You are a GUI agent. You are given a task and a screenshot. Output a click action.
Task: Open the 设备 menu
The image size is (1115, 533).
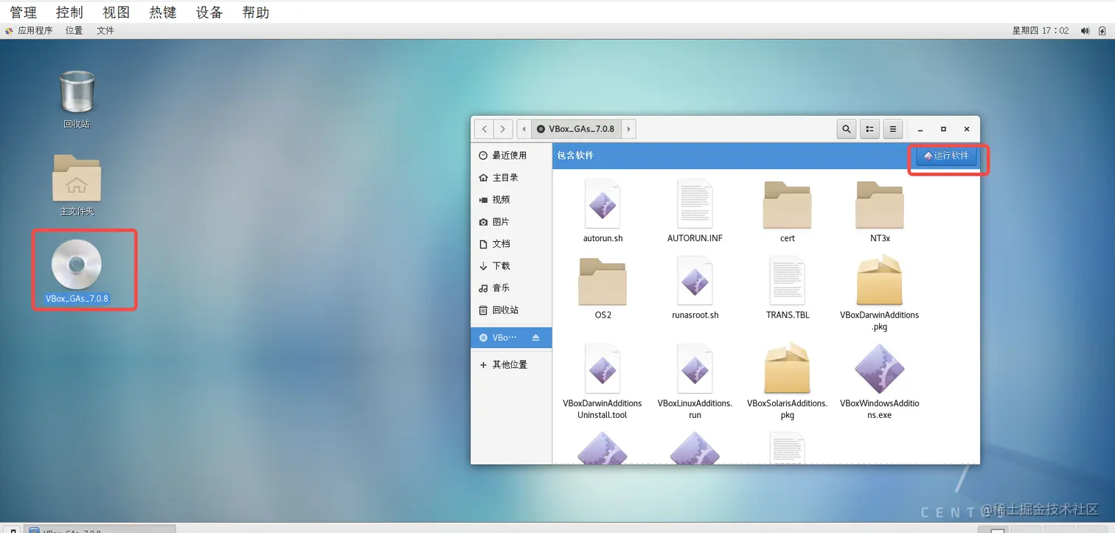209,13
